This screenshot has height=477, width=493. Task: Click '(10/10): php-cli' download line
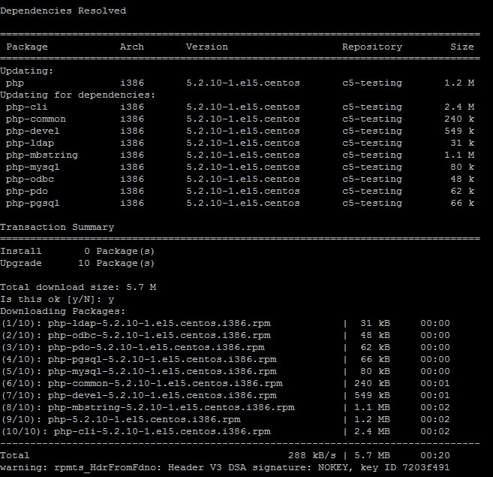click(225, 431)
